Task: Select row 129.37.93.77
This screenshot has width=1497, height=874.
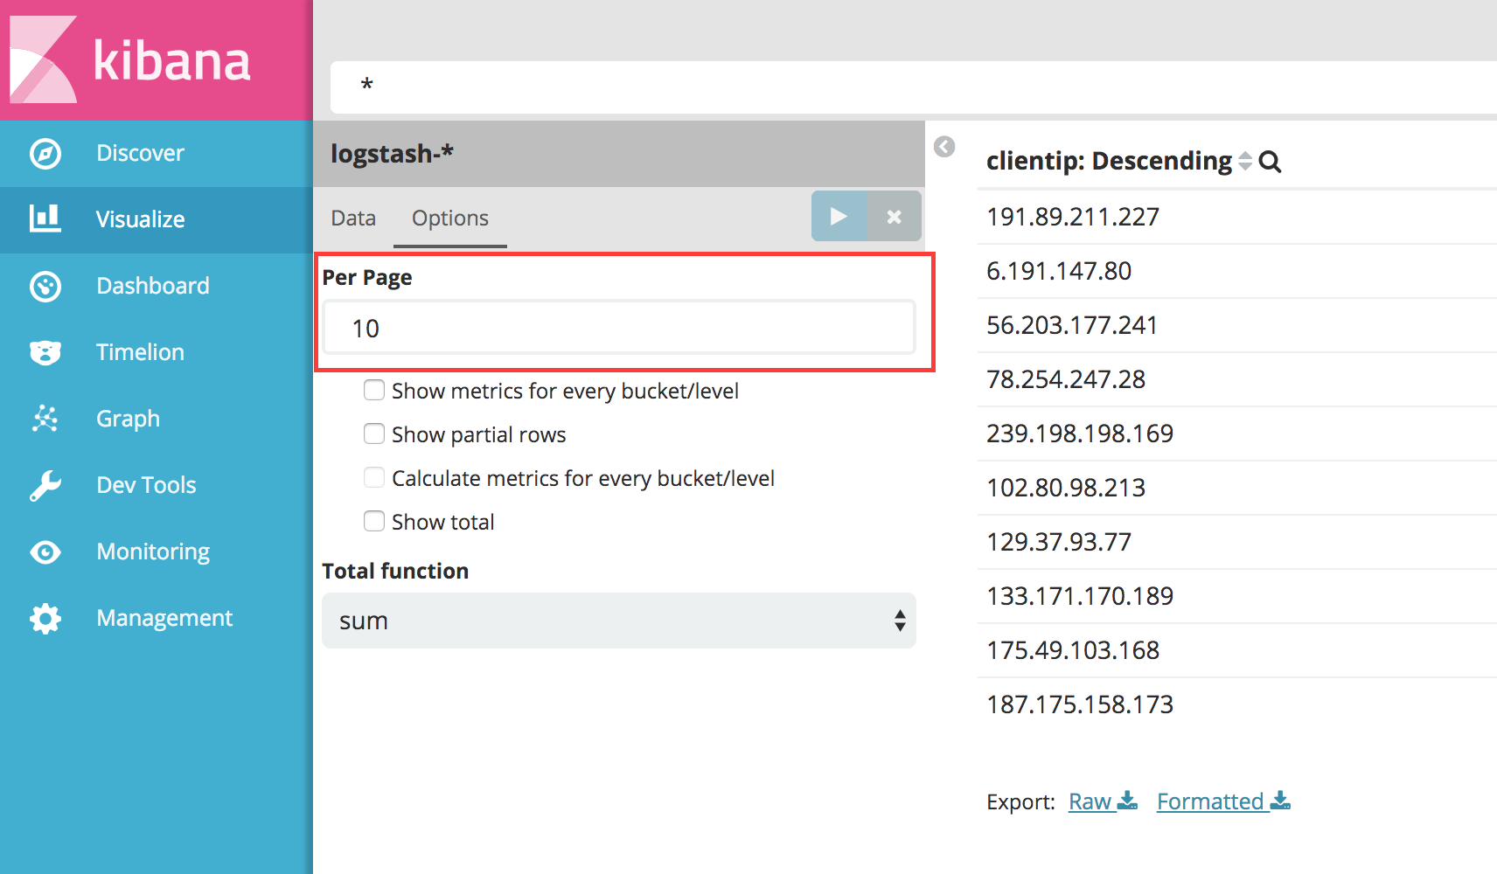Action: [1237, 542]
